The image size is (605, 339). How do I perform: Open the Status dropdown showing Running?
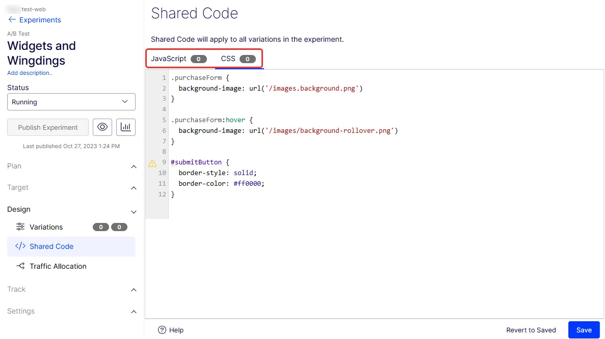pos(71,102)
